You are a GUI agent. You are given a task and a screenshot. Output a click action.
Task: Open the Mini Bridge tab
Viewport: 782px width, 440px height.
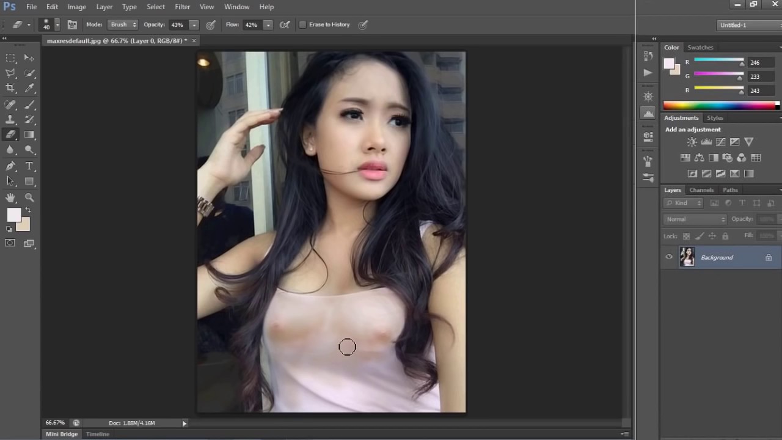click(62, 434)
